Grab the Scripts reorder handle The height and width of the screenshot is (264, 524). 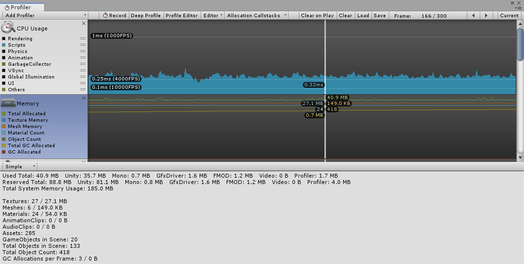pyautogui.click(x=83, y=45)
